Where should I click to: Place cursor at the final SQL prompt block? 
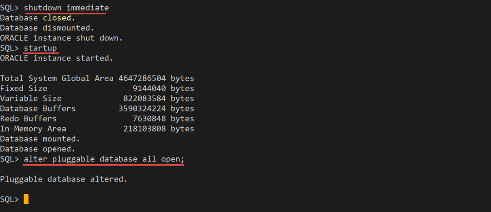tap(26, 199)
